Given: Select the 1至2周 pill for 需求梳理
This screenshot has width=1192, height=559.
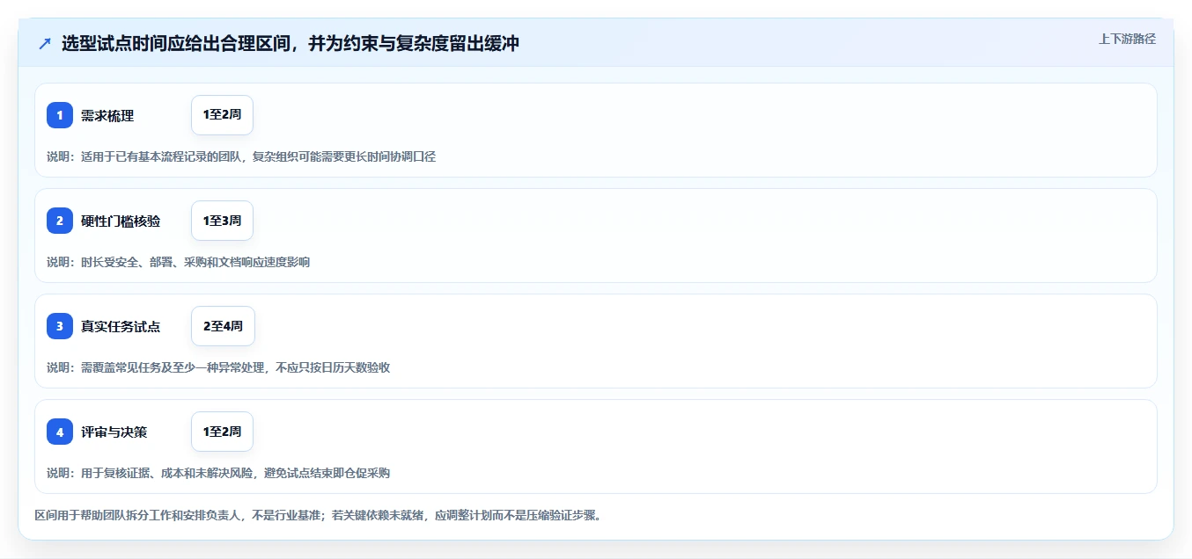Looking at the screenshot, I should coord(222,115).
